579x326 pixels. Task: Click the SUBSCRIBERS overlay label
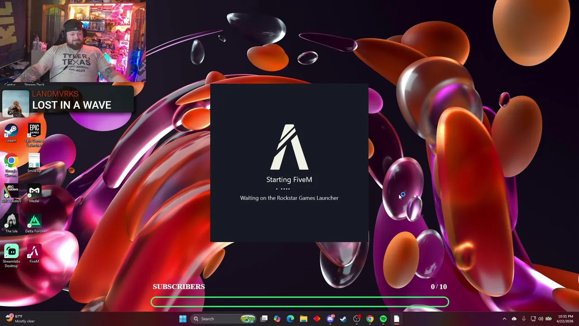(179, 287)
